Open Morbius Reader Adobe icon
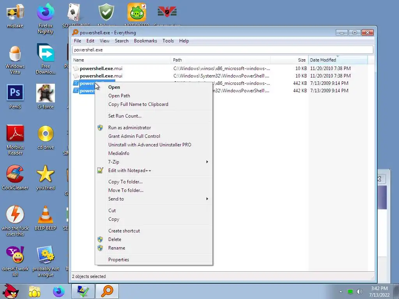Image resolution: width=399 pixels, height=299 pixels. pos(15,140)
